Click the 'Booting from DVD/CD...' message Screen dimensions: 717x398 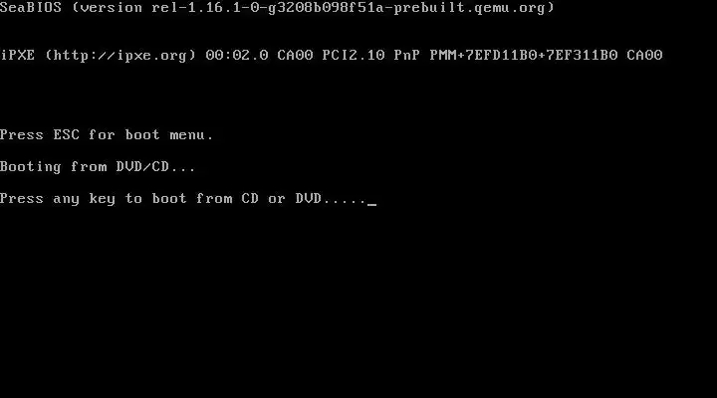pyautogui.click(x=98, y=167)
